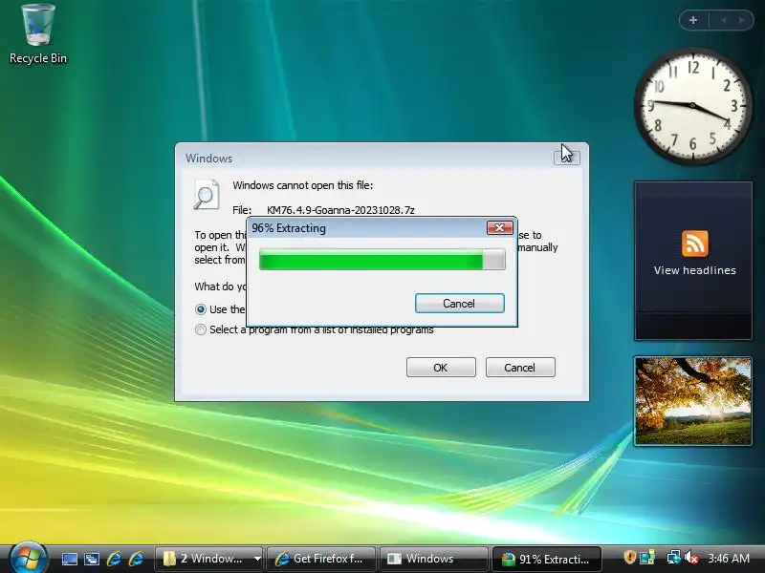
Task: Click the security shield tray icon
Action: pos(630,558)
